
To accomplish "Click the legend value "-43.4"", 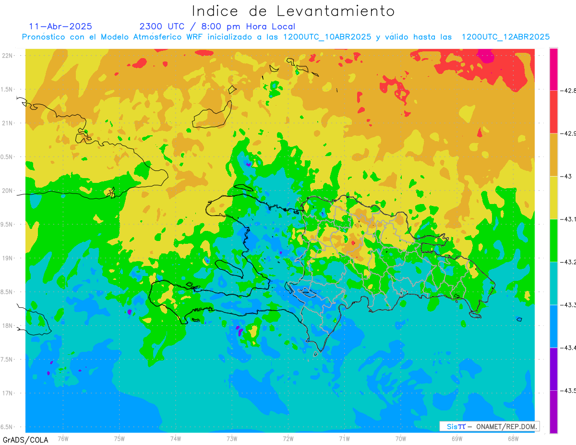I will [x=569, y=348].
